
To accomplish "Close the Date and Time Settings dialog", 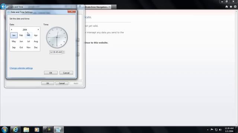I will coord(72,11).
